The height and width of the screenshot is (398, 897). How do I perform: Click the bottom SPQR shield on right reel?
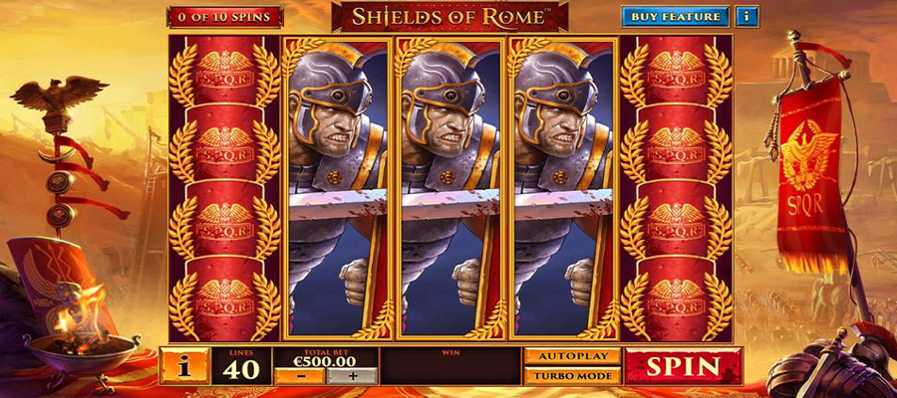click(676, 299)
